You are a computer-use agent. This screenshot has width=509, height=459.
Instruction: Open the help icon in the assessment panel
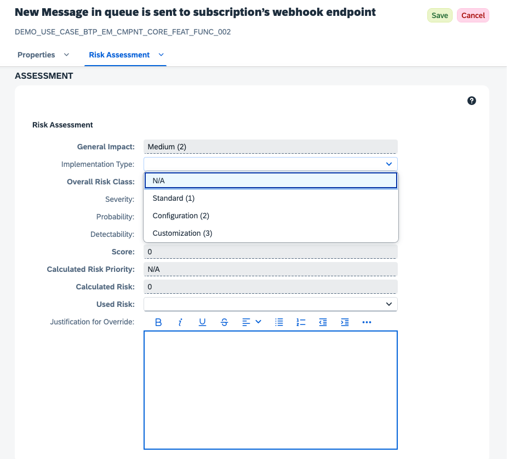pyautogui.click(x=472, y=100)
